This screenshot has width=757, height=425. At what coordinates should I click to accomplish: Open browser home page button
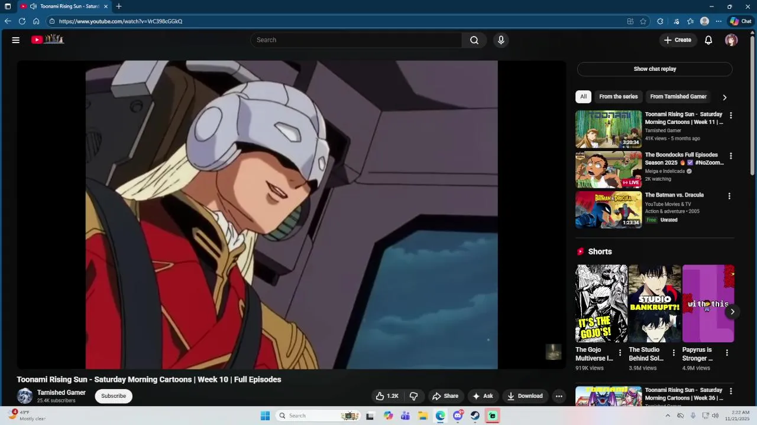tap(36, 21)
